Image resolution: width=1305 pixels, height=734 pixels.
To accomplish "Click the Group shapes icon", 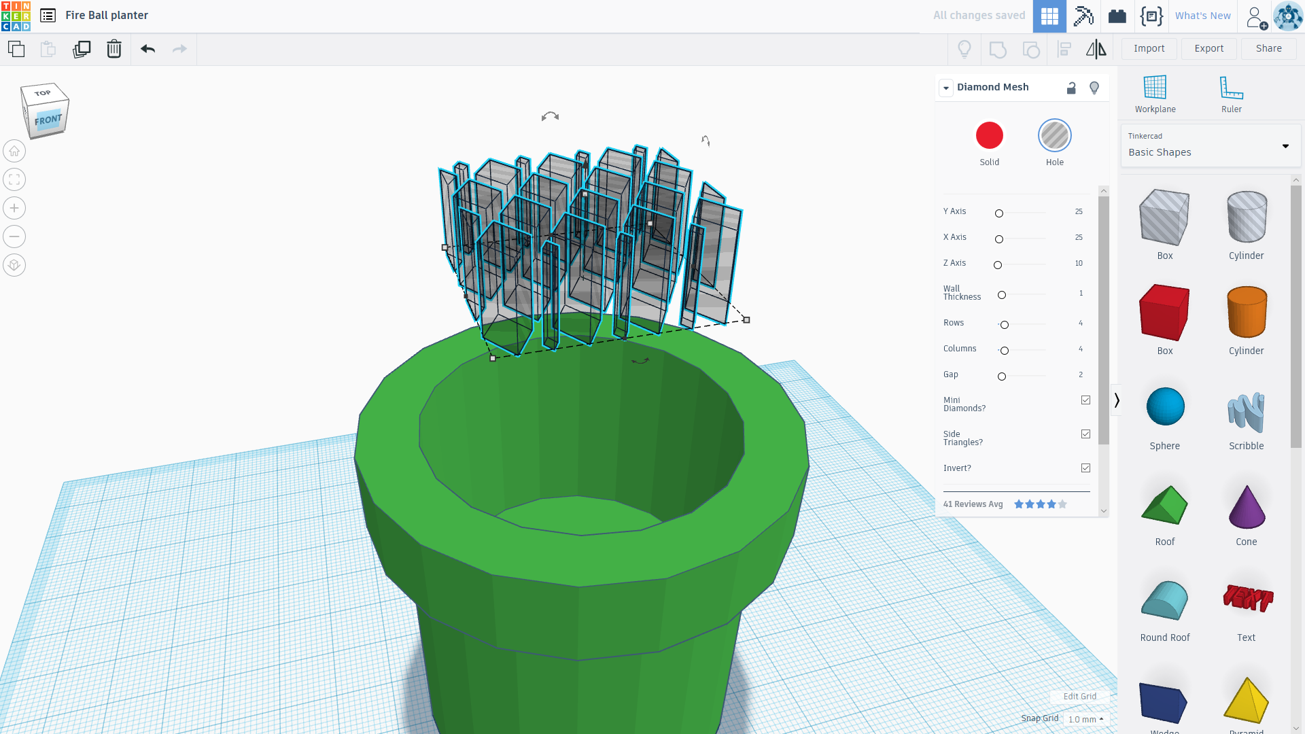I will point(998,49).
